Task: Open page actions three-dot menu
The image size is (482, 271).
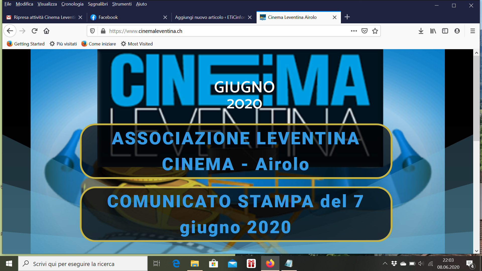Action: tap(354, 31)
